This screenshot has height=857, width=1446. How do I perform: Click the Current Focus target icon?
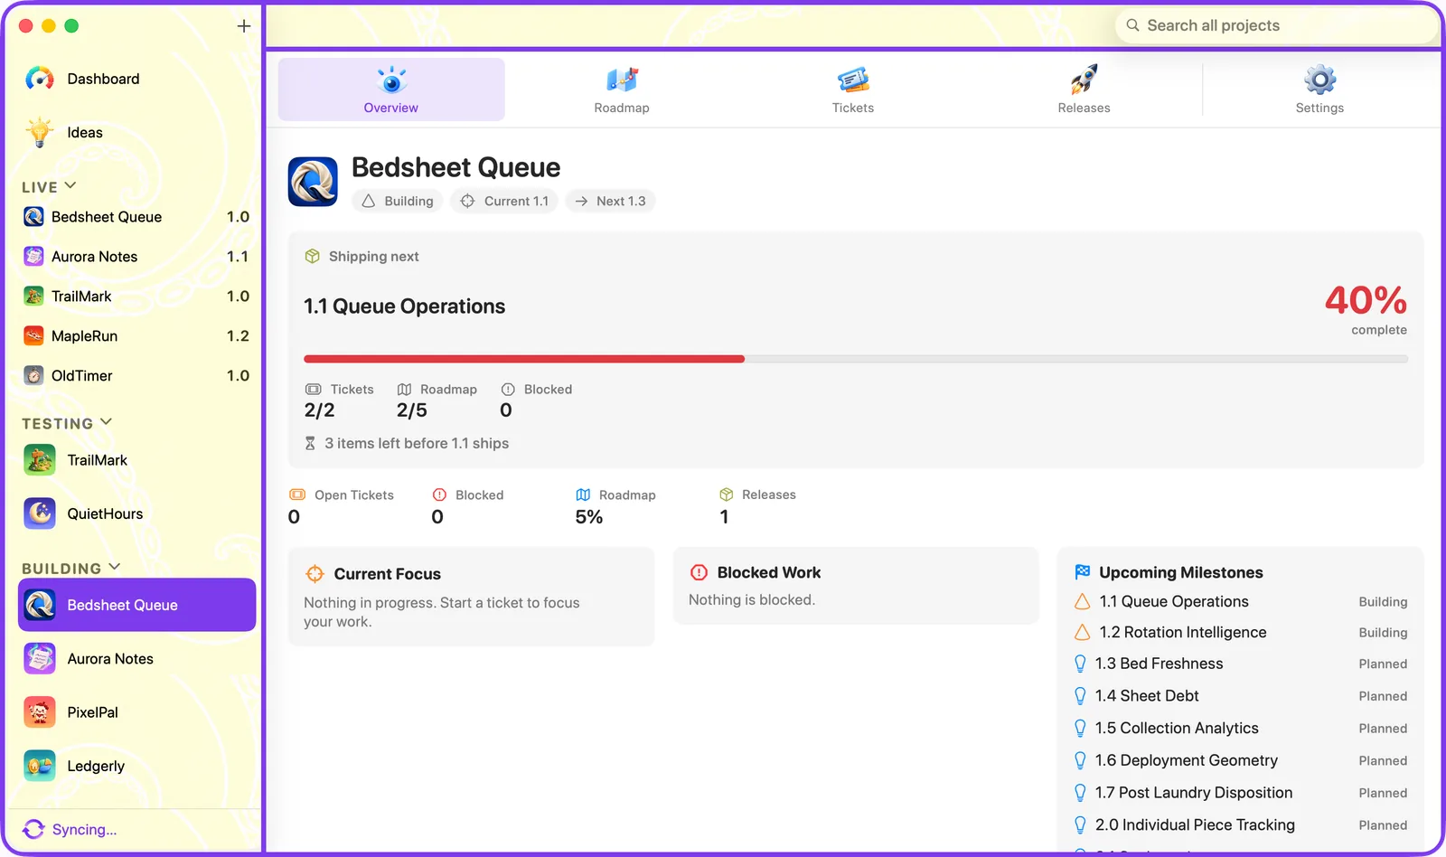point(315,573)
